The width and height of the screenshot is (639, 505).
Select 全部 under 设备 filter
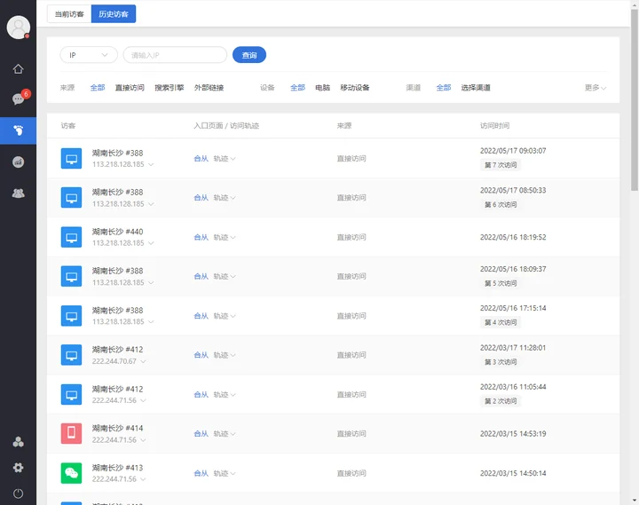point(297,88)
